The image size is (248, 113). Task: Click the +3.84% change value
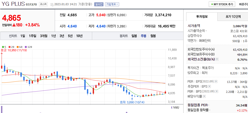point(32,25)
